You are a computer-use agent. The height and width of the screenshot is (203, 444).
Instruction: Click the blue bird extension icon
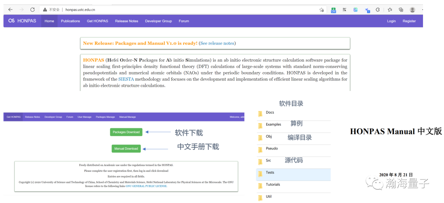[x=368, y=10]
